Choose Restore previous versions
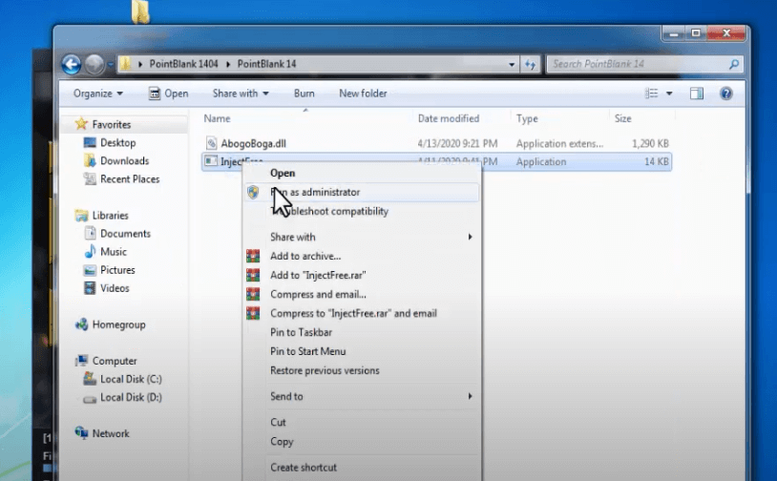Image resolution: width=777 pixels, height=481 pixels. pyautogui.click(x=362, y=370)
